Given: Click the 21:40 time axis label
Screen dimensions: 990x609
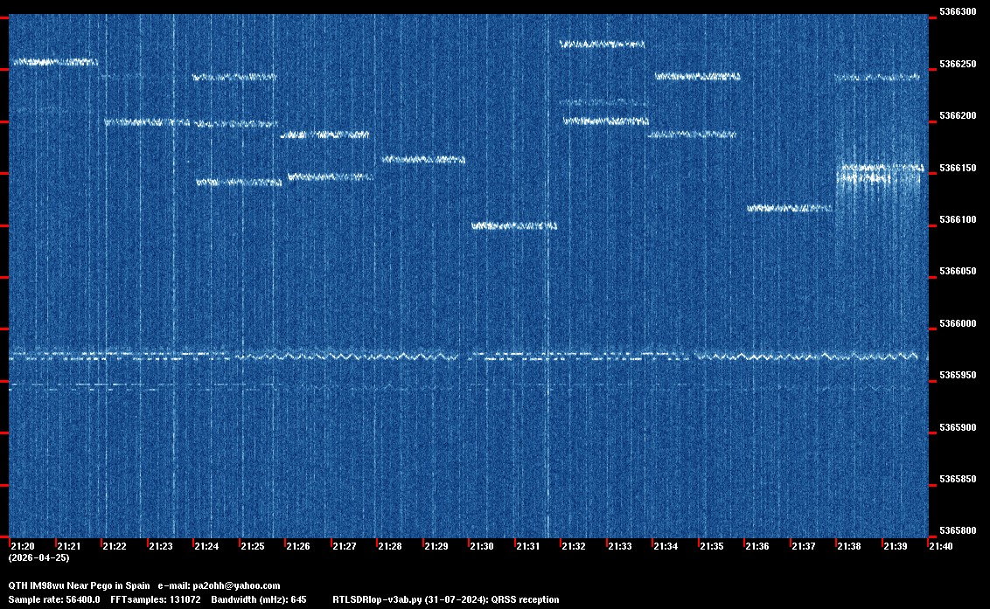Looking at the screenshot, I should pyautogui.click(x=941, y=547).
